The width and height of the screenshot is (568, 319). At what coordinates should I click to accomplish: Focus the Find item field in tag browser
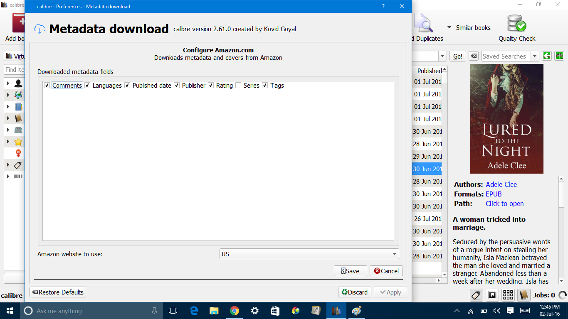tap(15, 69)
